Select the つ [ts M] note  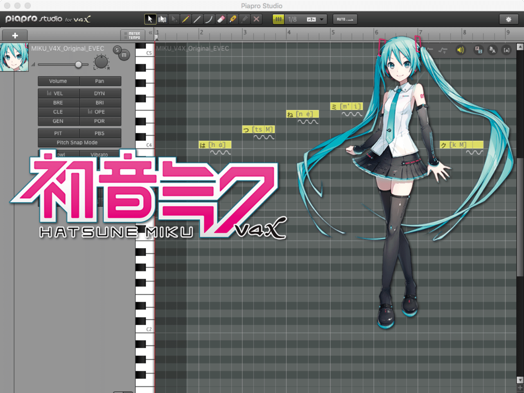click(258, 129)
